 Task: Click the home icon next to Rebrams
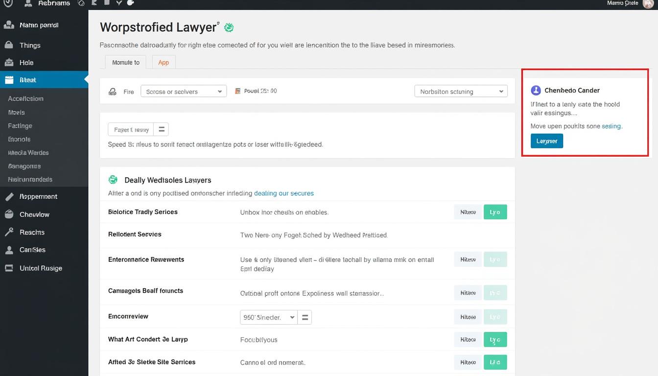28,4
